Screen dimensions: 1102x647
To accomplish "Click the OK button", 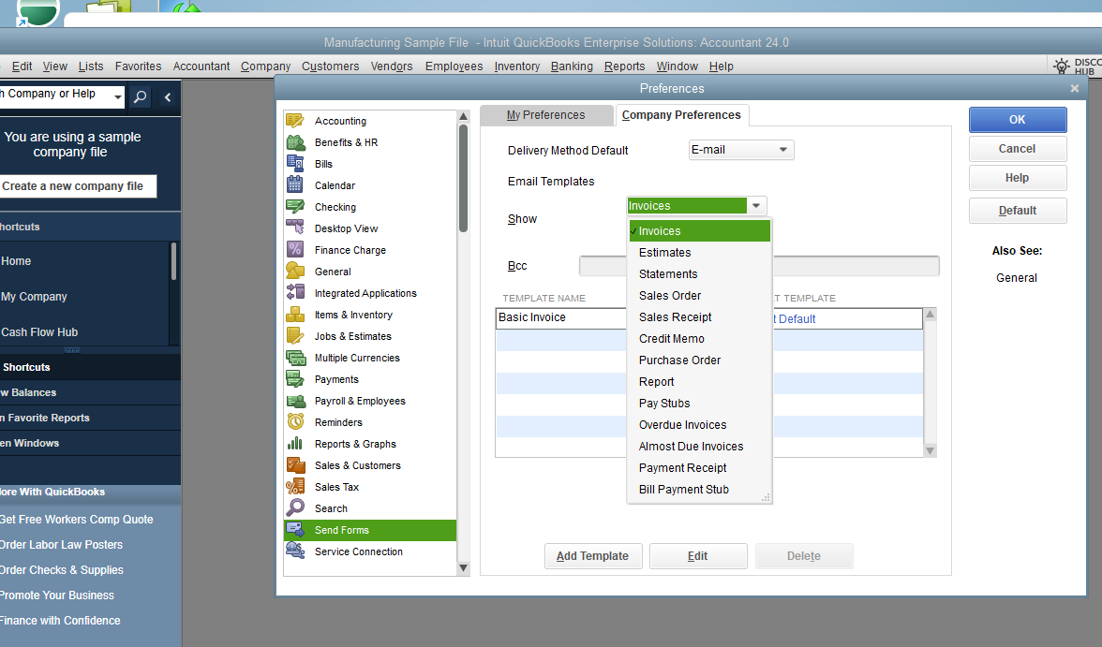I will [x=1018, y=120].
